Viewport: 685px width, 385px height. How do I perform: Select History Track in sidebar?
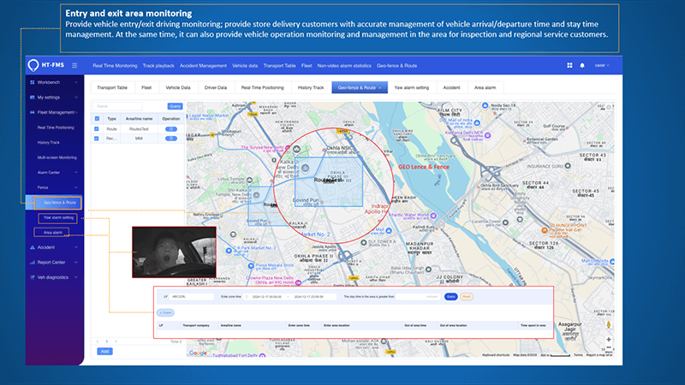click(49, 143)
